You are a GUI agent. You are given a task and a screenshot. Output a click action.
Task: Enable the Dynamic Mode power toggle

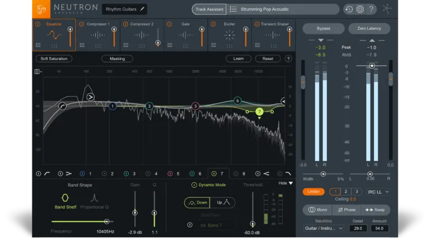click(194, 185)
